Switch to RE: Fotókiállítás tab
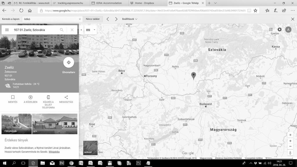The image size is (297, 167). click(32, 3)
